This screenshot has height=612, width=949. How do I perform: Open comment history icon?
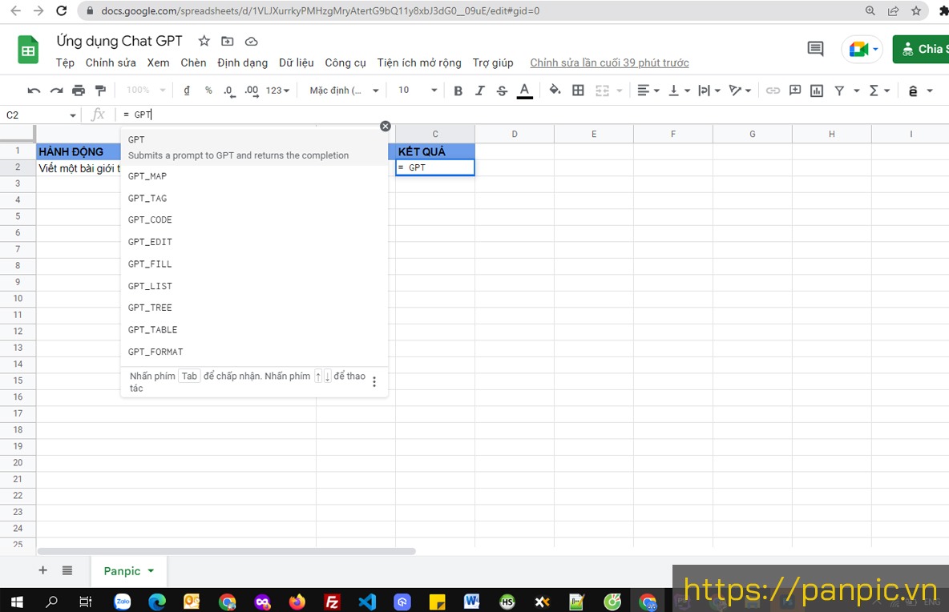click(815, 48)
